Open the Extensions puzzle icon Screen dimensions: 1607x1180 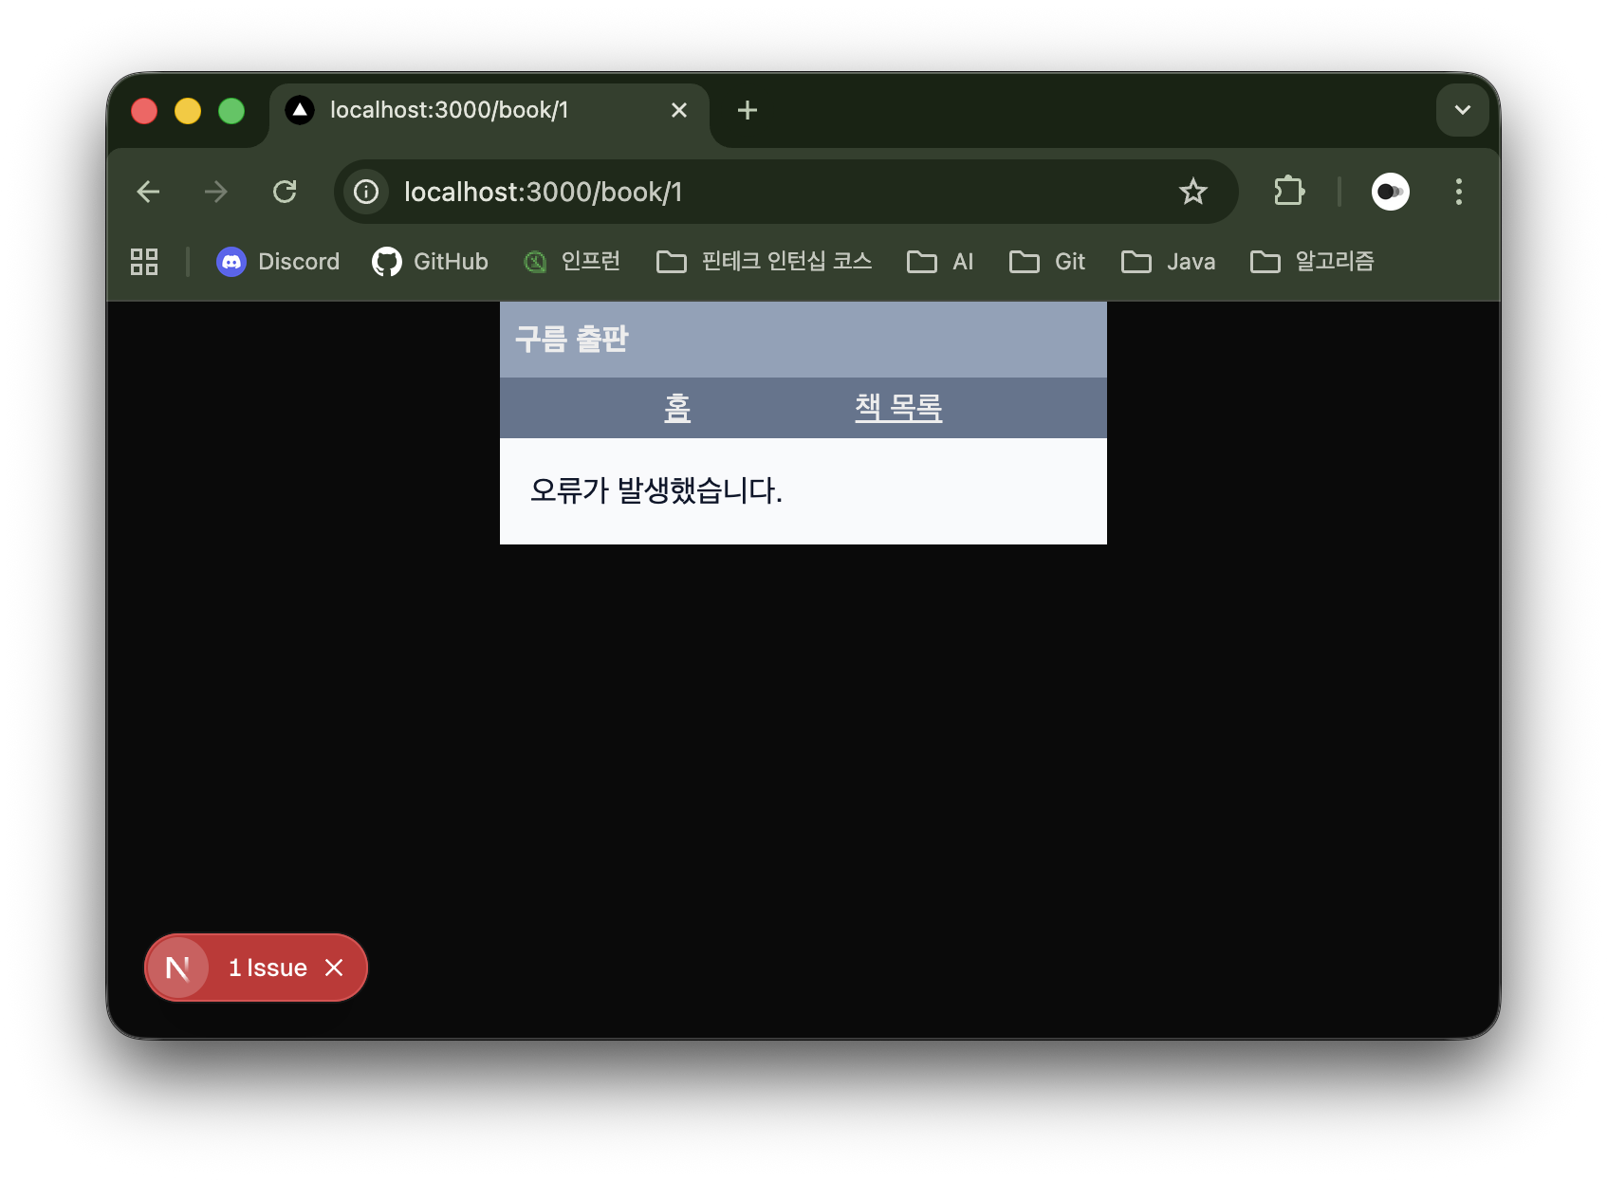[x=1288, y=192]
